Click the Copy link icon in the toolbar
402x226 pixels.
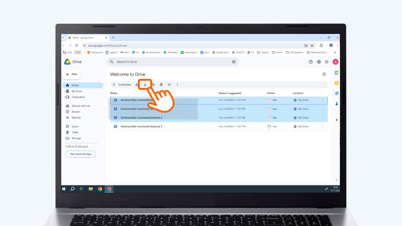coord(169,85)
